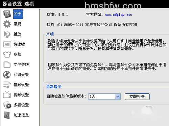Open the auto-check interval dropdown showing 3天
The image size is (169, 126).
tap(104, 96)
